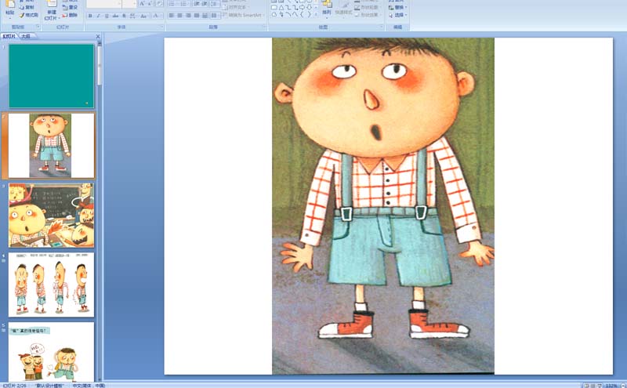
Task: Click the zoom out button in status bar
Action: (623, 386)
